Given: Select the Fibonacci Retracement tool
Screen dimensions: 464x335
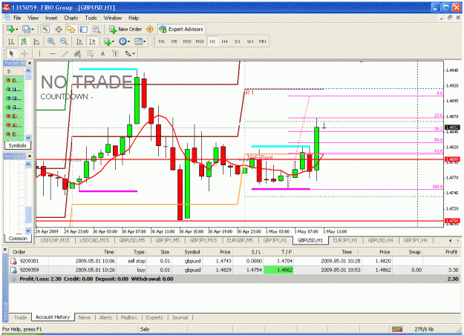Looking at the screenshot, I should click(x=90, y=53).
